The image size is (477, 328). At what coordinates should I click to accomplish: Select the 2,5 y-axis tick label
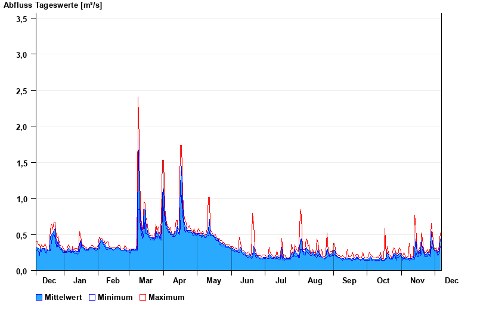click(21, 91)
